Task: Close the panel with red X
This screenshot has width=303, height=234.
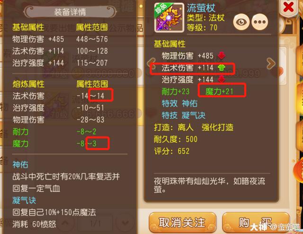Action: 288,8
